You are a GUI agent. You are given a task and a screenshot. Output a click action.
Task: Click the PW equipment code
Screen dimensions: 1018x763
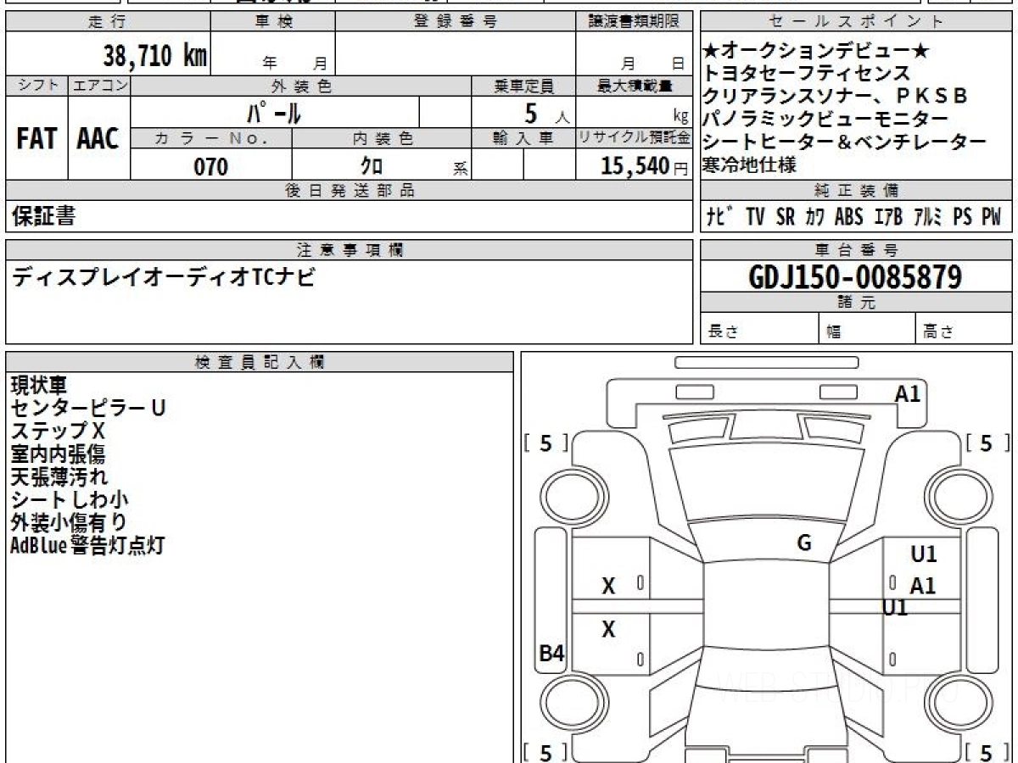992,217
